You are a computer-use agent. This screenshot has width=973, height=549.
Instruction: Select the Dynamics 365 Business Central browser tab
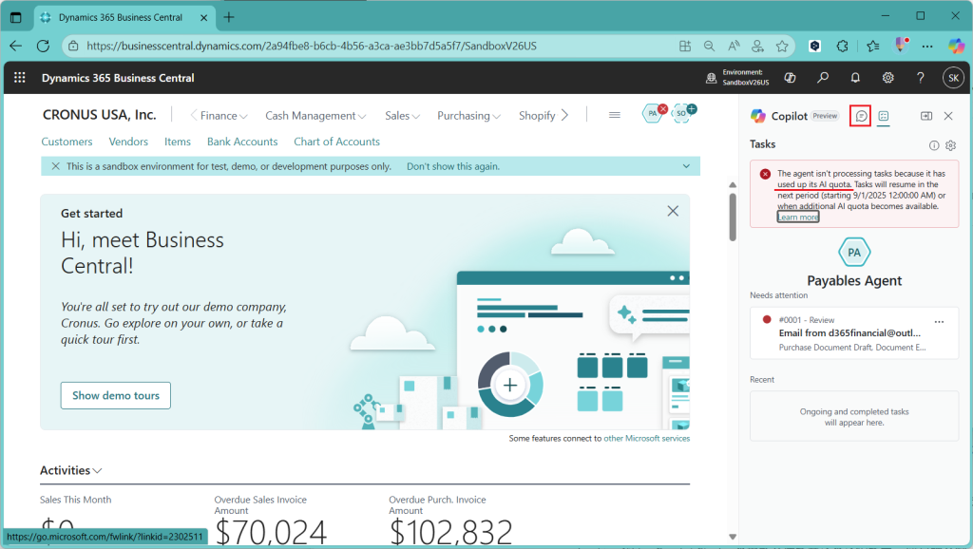pos(124,17)
